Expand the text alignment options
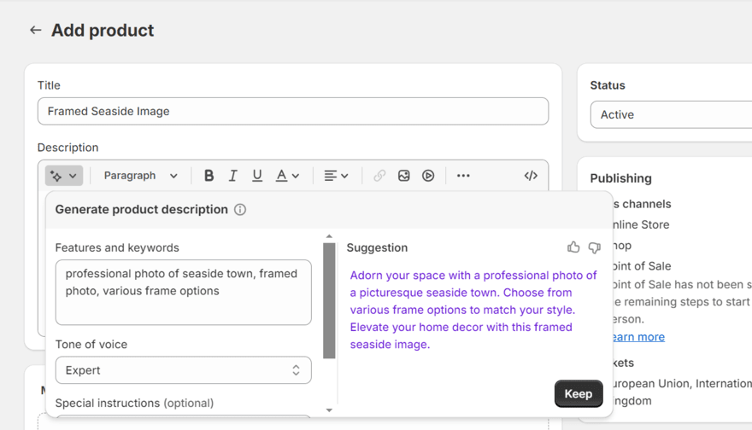This screenshot has height=430, width=752. 336,176
